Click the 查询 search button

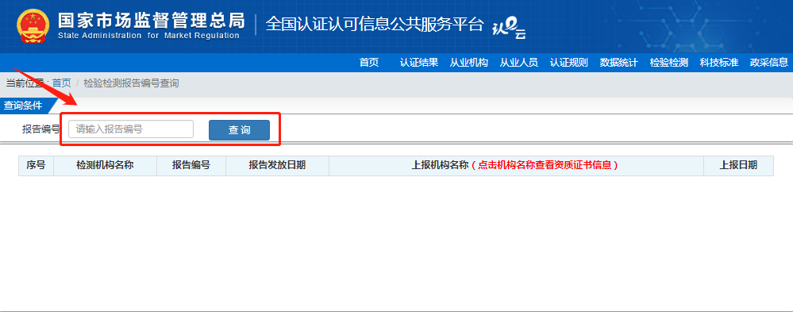click(x=239, y=130)
